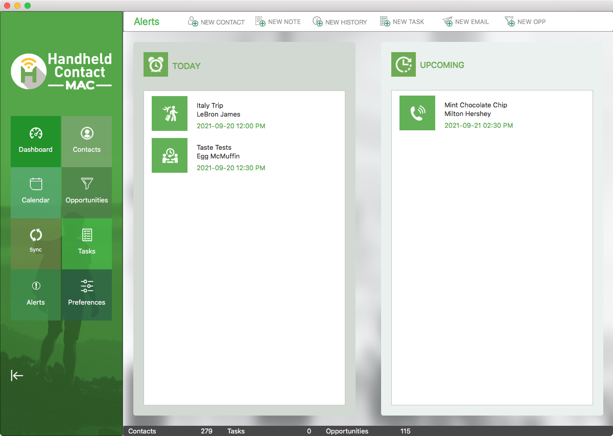Image resolution: width=613 pixels, height=436 pixels.
Task: Select the Opportunities funnel tile
Action: tap(87, 192)
